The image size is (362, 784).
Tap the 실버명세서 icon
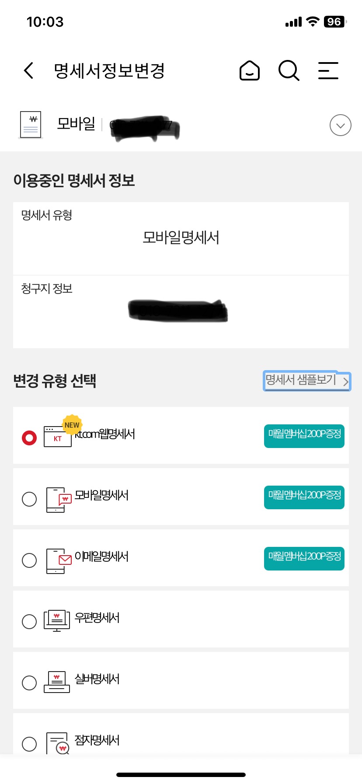pos(57,682)
